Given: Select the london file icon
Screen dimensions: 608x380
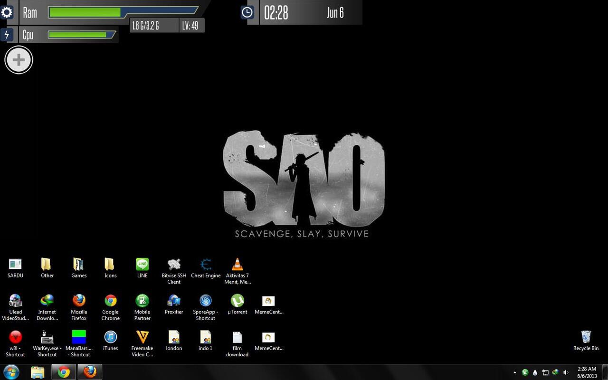Looking at the screenshot, I should click(x=174, y=341).
